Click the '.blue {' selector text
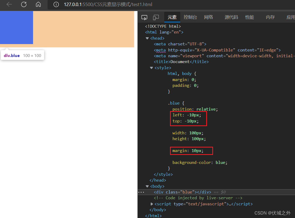 176,103
